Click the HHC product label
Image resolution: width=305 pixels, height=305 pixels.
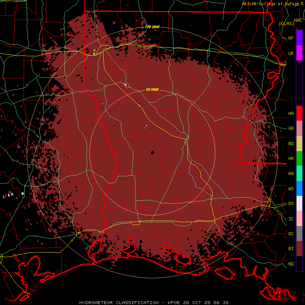pos(298,20)
